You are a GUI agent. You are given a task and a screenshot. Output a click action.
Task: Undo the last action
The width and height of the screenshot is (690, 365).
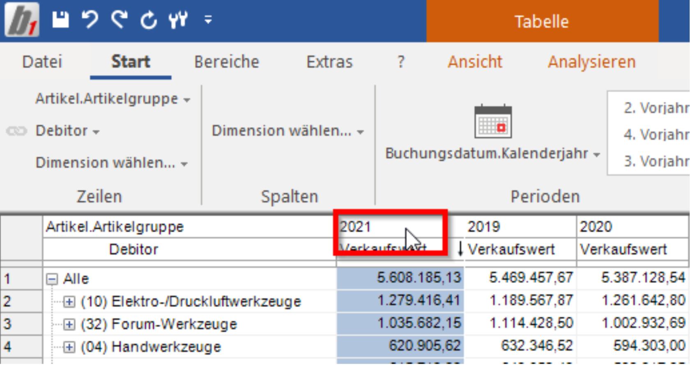click(x=90, y=19)
